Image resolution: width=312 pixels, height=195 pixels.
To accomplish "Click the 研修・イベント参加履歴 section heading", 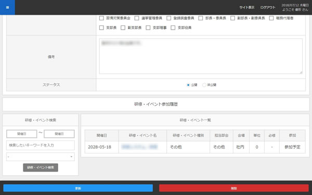I will (x=156, y=105).
